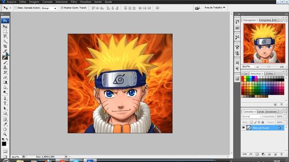Select the Plano de Fundo layer row
The image size is (289, 162).
coord(263,128)
